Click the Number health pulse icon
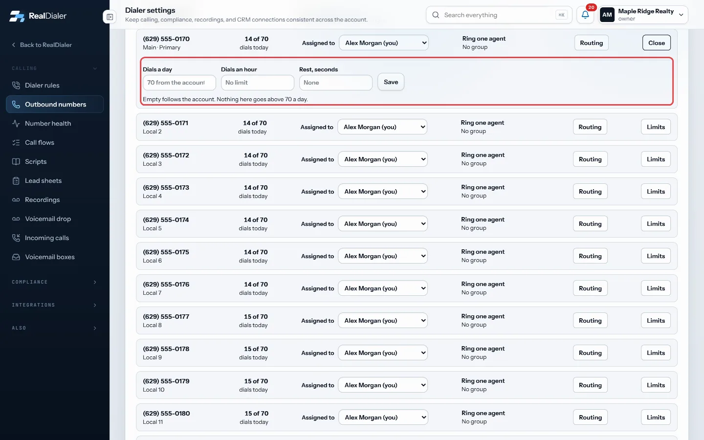704x440 pixels. [16, 123]
